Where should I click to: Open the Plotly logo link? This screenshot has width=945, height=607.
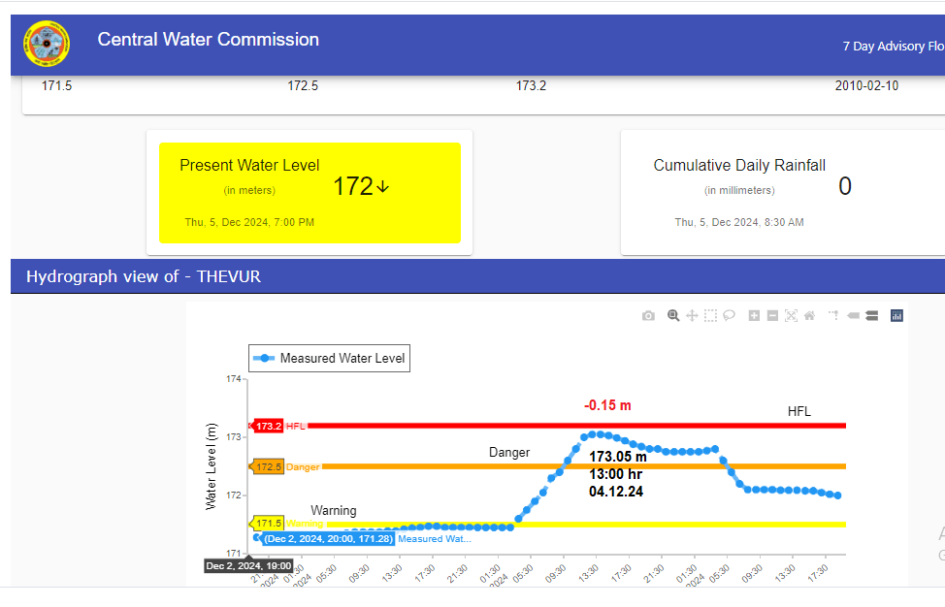896,316
